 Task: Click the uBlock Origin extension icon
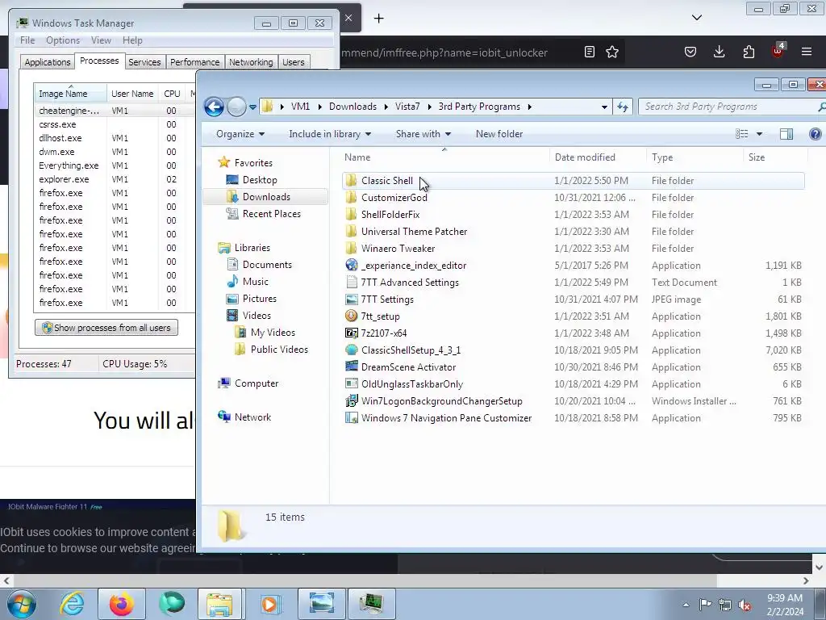[x=778, y=51]
